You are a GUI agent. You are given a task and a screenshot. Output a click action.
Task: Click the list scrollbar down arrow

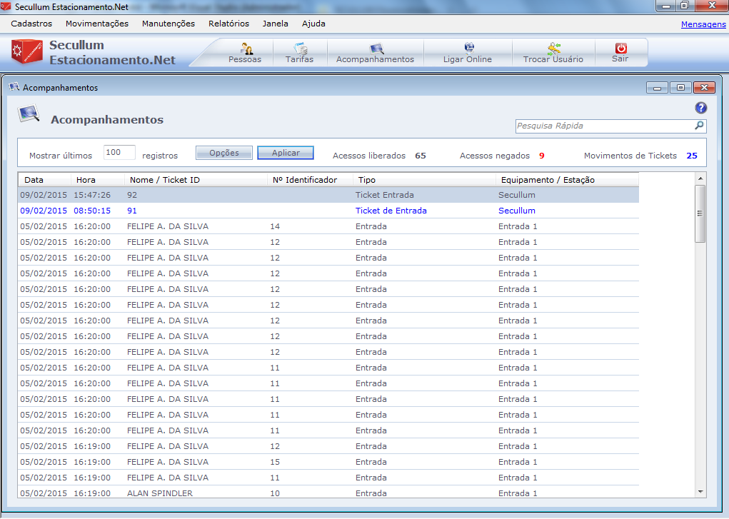pos(700,492)
